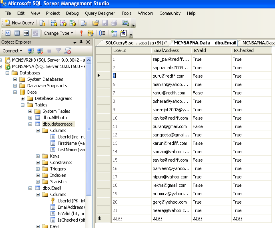The width and height of the screenshot is (275, 228).
Task: Click the Verify SQL Syntax icon
Action: coord(90,33)
